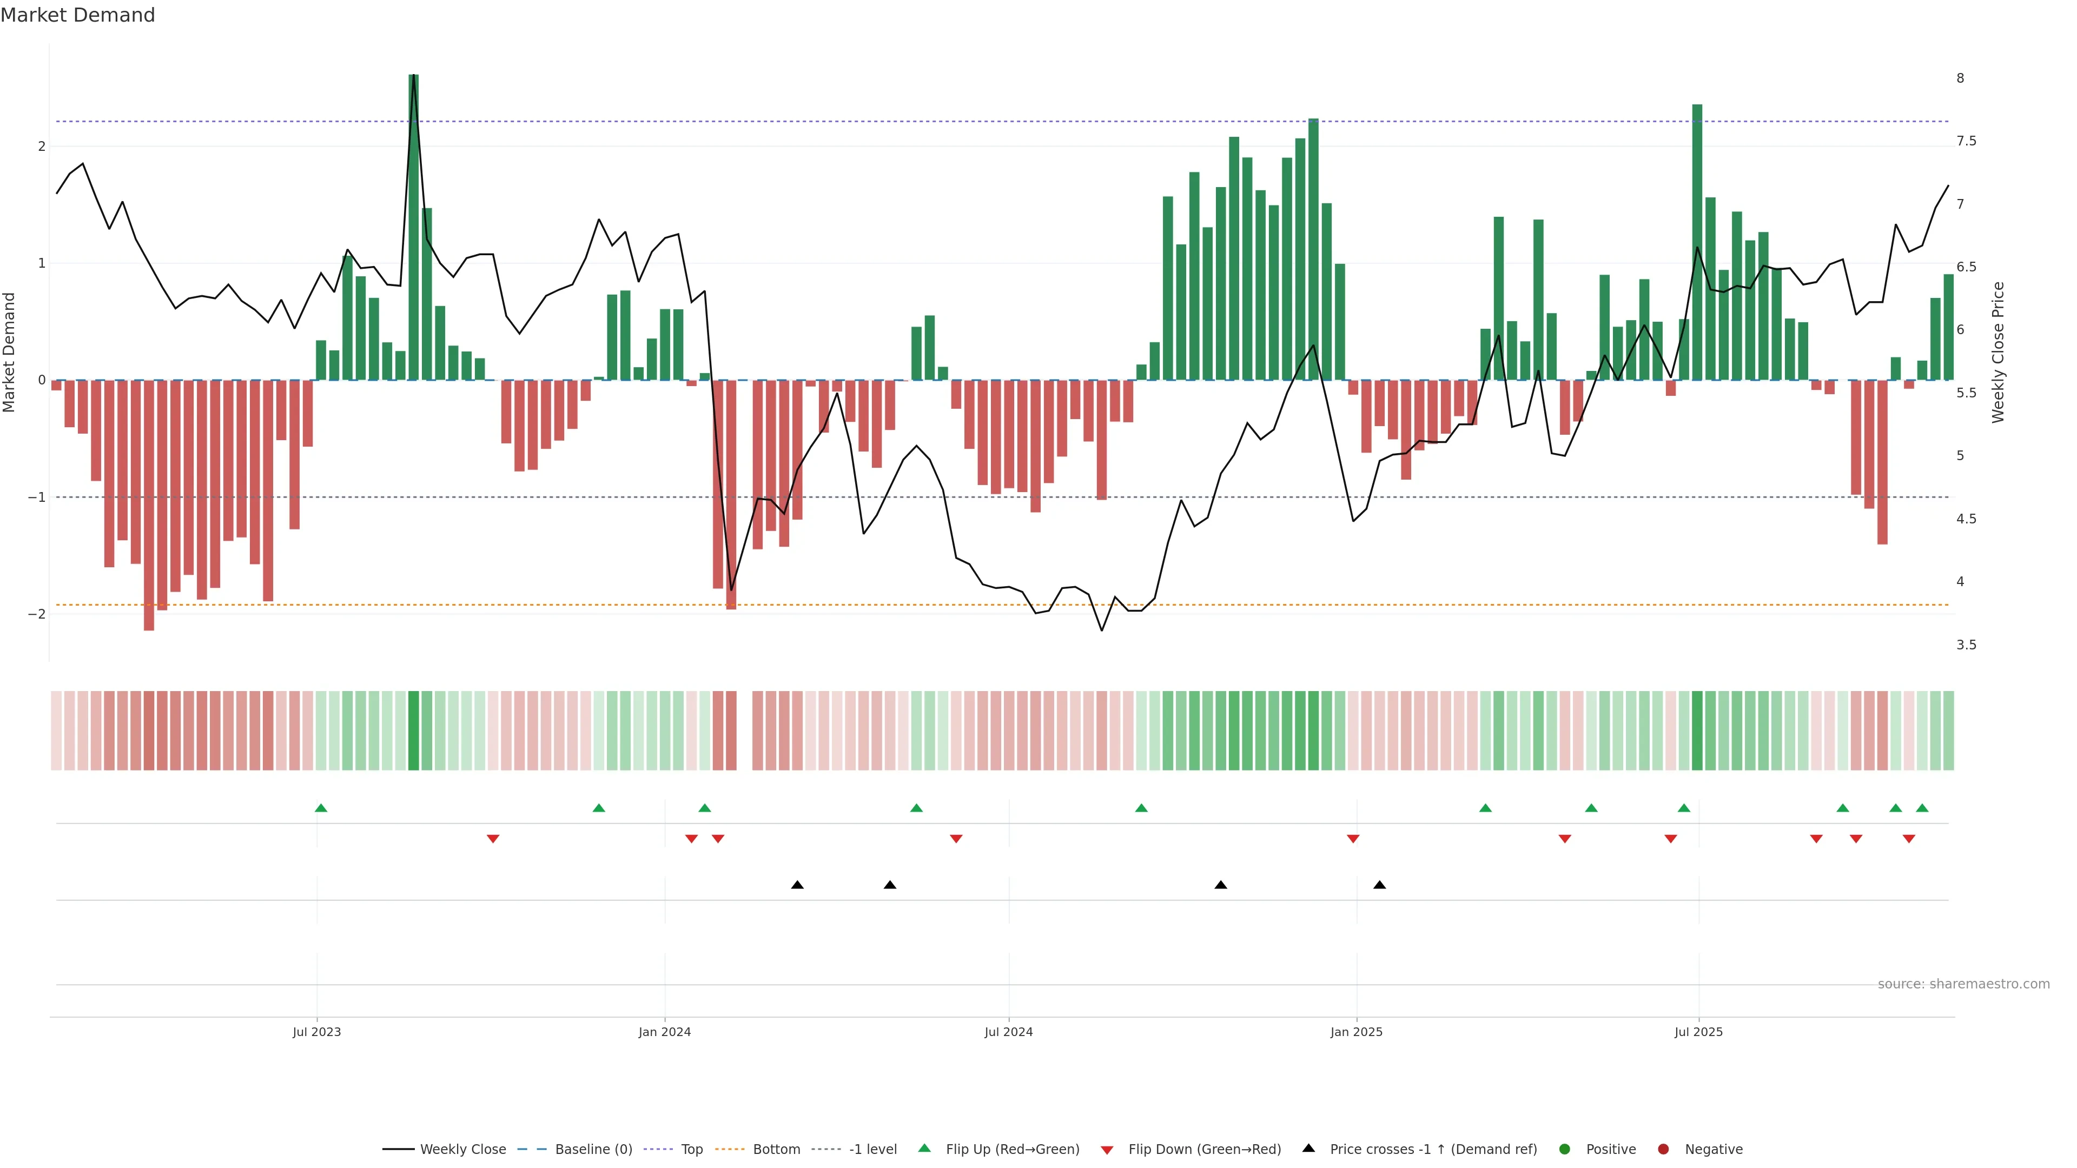Click the last red flip-down marker on the right
This screenshot has height=1168, width=2077.
pos(1908,839)
